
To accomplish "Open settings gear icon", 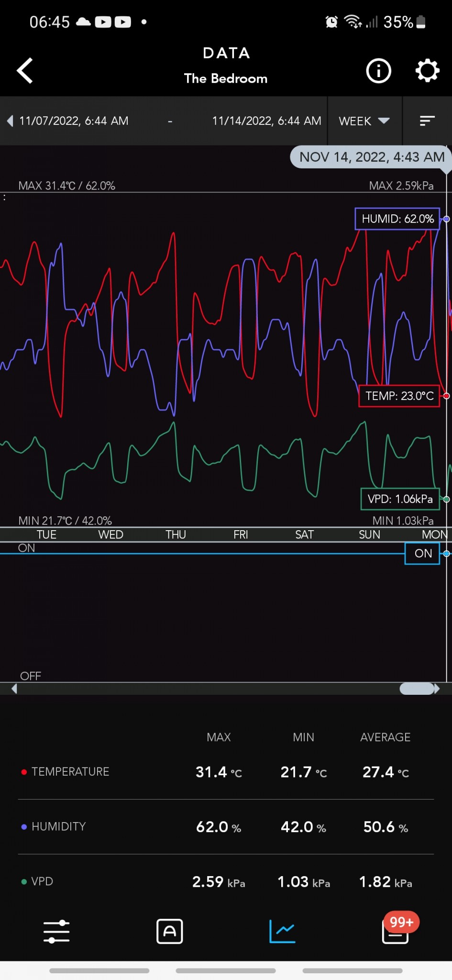I will (427, 71).
